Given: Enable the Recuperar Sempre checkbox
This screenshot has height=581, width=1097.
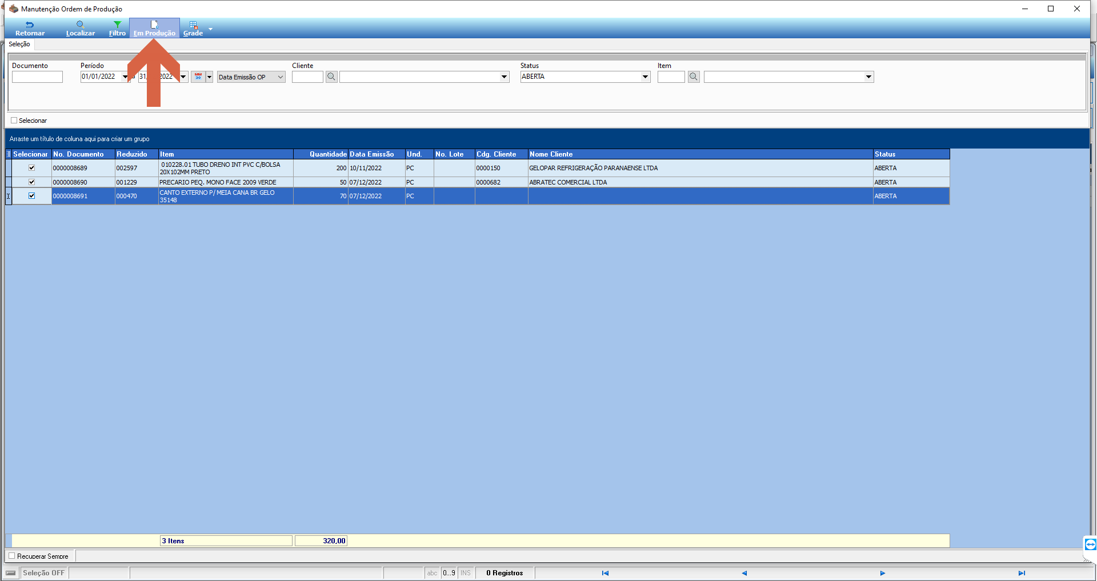Looking at the screenshot, I should pyautogui.click(x=12, y=556).
